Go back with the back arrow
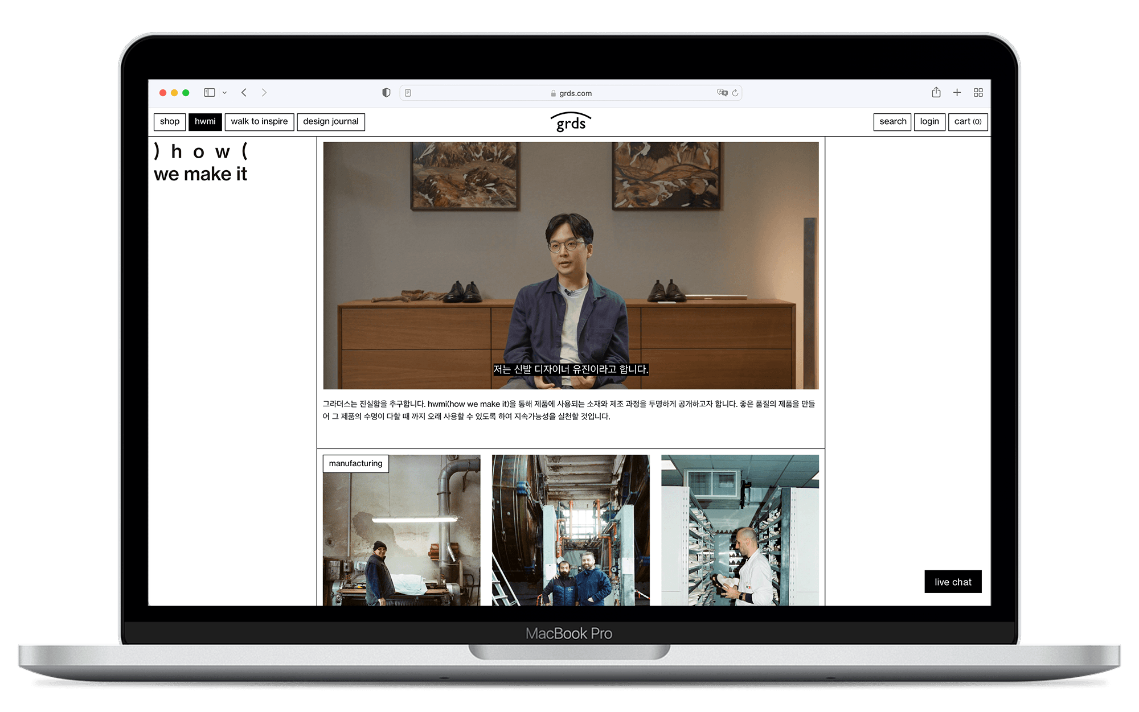Screen dimensions: 1139x712 244,93
